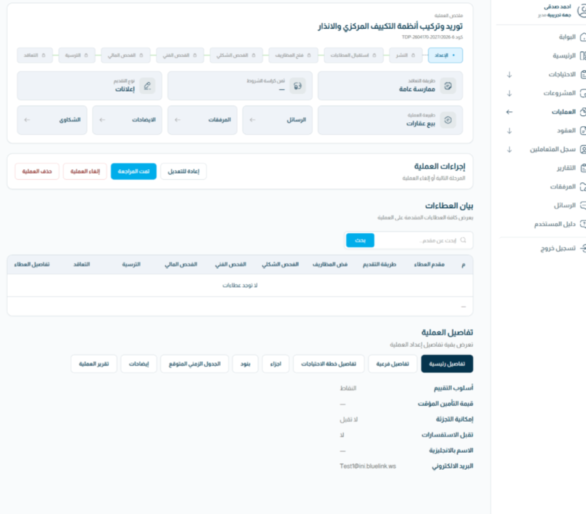Select the إستقبال العطاءات stage step
Screen dimensions: 586x514
click(x=354, y=55)
